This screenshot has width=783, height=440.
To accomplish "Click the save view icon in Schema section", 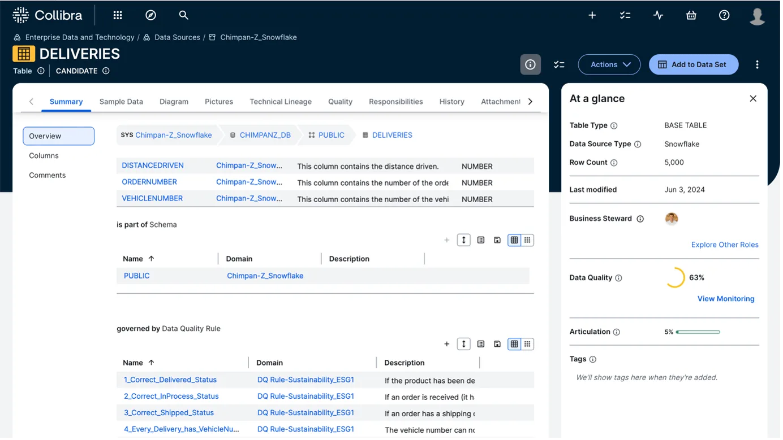I will (x=497, y=240).
